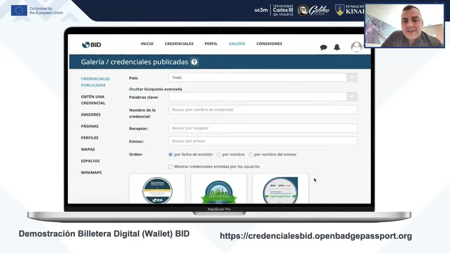Screen dimensions: 450x253
Task: Click the credencialesbid.openbadgepassport.org URL
Action: coord(316,236)
